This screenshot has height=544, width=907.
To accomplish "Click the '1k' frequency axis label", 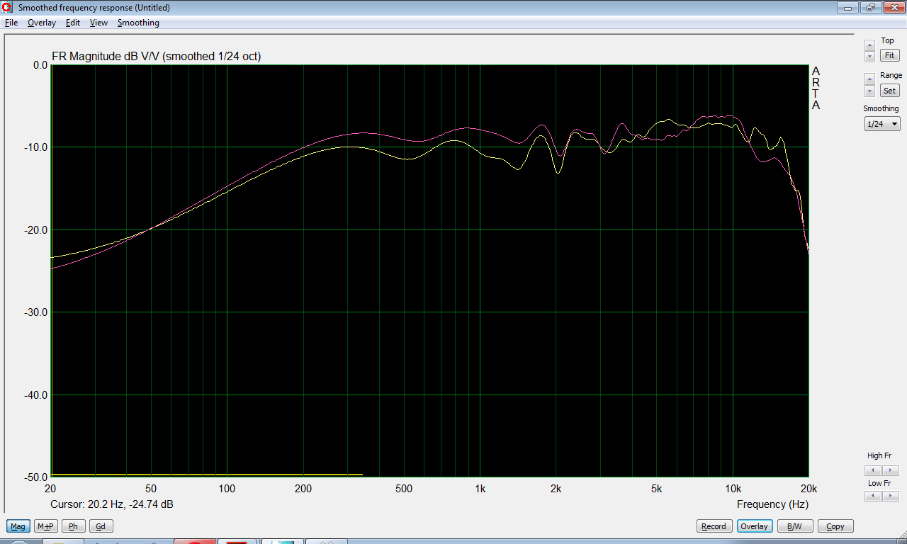I will point(480,489).
